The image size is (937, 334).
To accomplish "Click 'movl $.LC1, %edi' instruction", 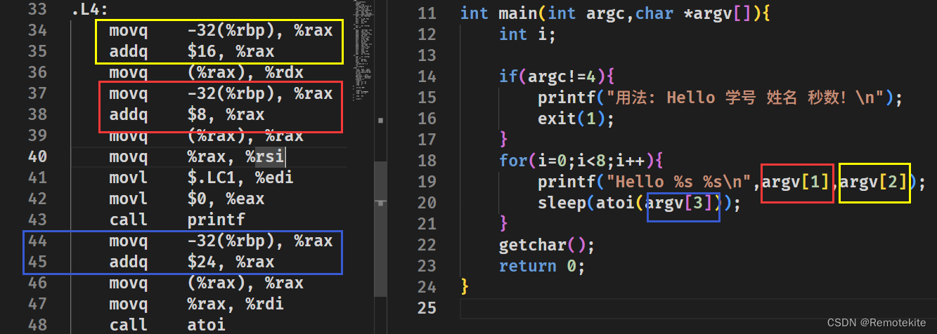I will pyautogui.click(x=201, y=178).
